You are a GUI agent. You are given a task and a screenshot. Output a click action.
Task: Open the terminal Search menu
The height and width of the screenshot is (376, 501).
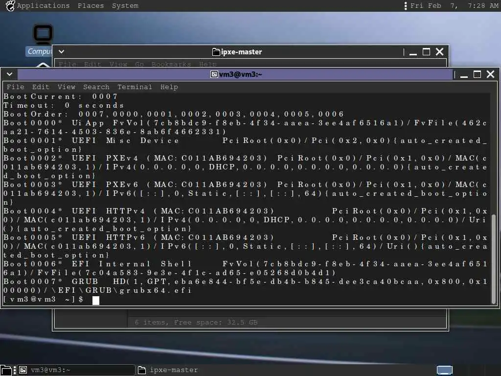coord(96,87)
